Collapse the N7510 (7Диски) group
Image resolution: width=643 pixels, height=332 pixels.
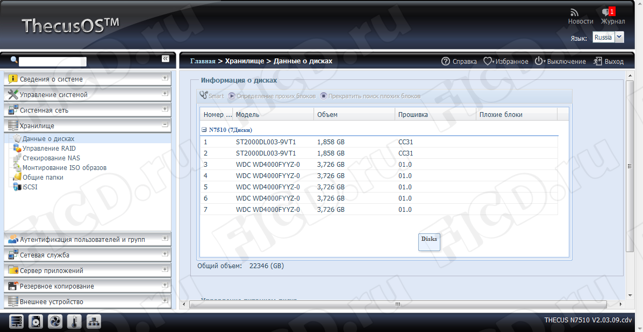(204, 130)
